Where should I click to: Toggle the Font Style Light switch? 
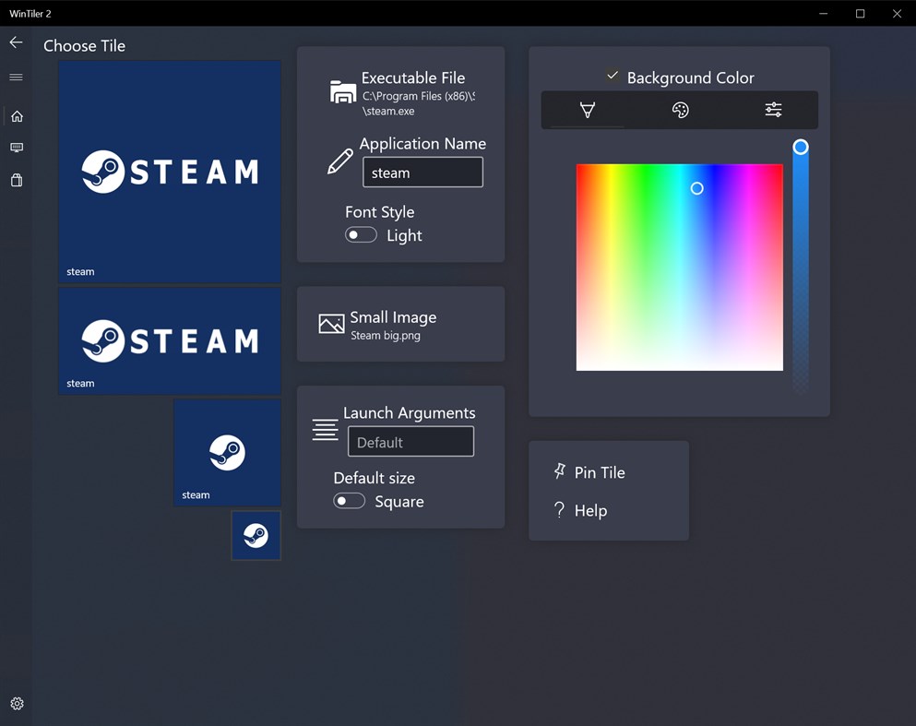361,234
